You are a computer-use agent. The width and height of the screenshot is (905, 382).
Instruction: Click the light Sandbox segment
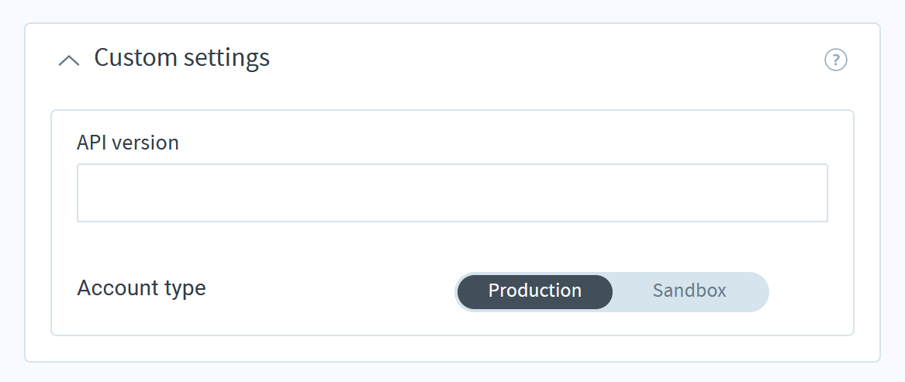coord(689,291)
